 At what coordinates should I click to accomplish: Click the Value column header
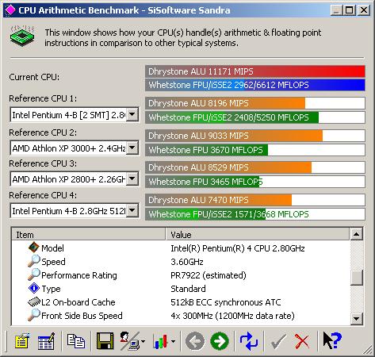[258, 234]
